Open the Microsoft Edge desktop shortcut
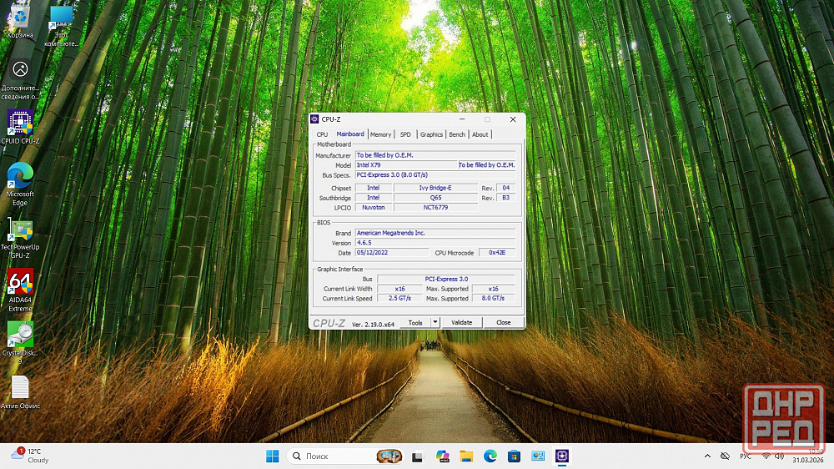 tap(20, 176)
